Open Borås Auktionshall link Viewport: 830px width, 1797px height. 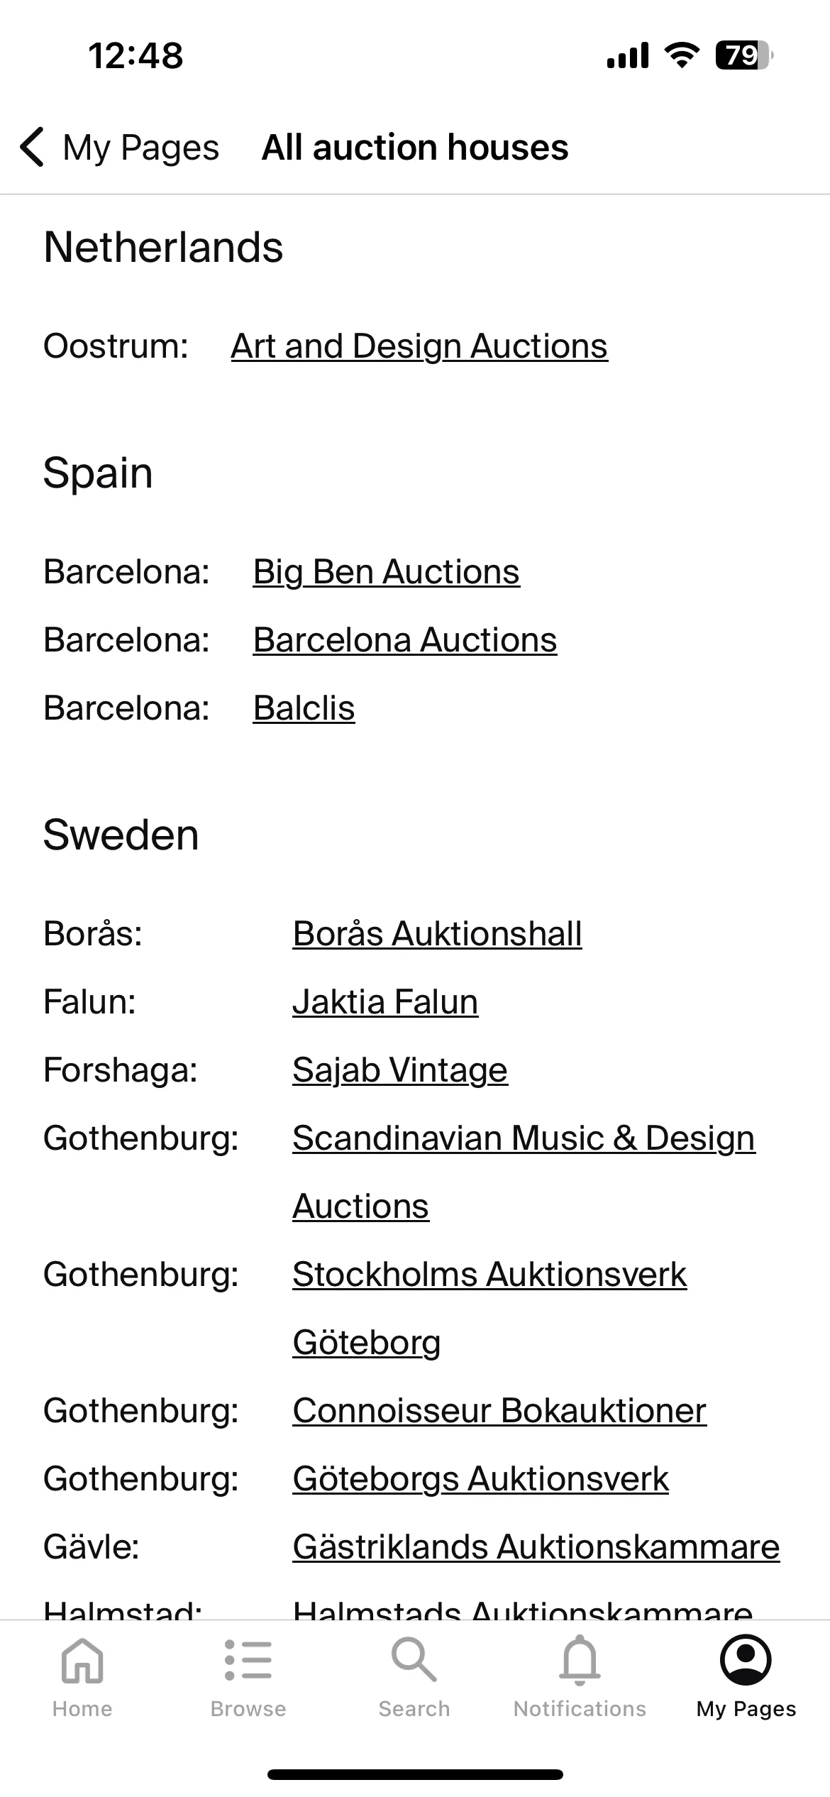click(437, 934)
